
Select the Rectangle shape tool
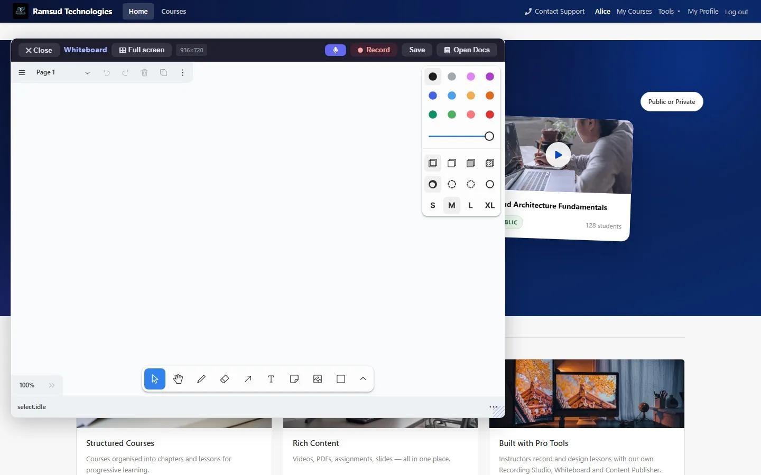(341, 379)
